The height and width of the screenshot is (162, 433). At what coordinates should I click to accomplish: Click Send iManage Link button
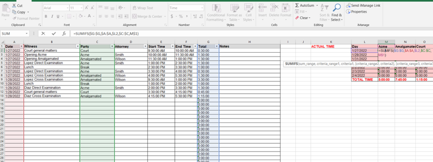[363, 5]
